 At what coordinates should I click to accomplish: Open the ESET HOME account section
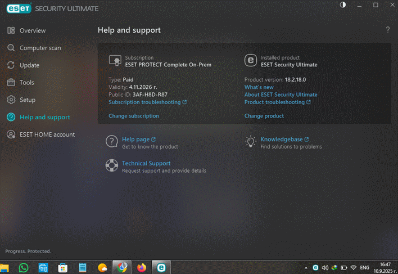click(47, 134)
